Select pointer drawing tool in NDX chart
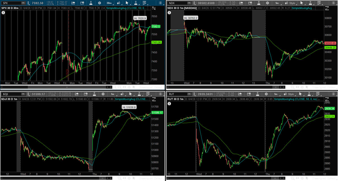 click(x=302, y=3)
